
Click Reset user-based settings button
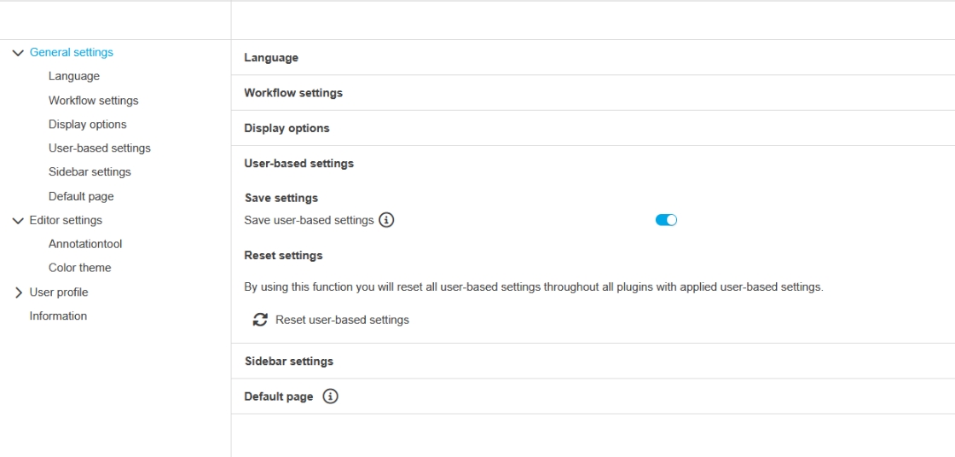(x=342, y=320)
